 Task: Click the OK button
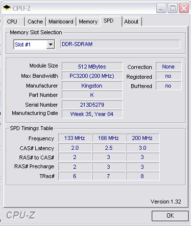(x=170, y=216)
